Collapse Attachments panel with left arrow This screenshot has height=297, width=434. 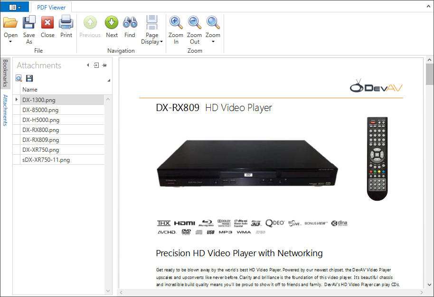[x=88, y=65]
